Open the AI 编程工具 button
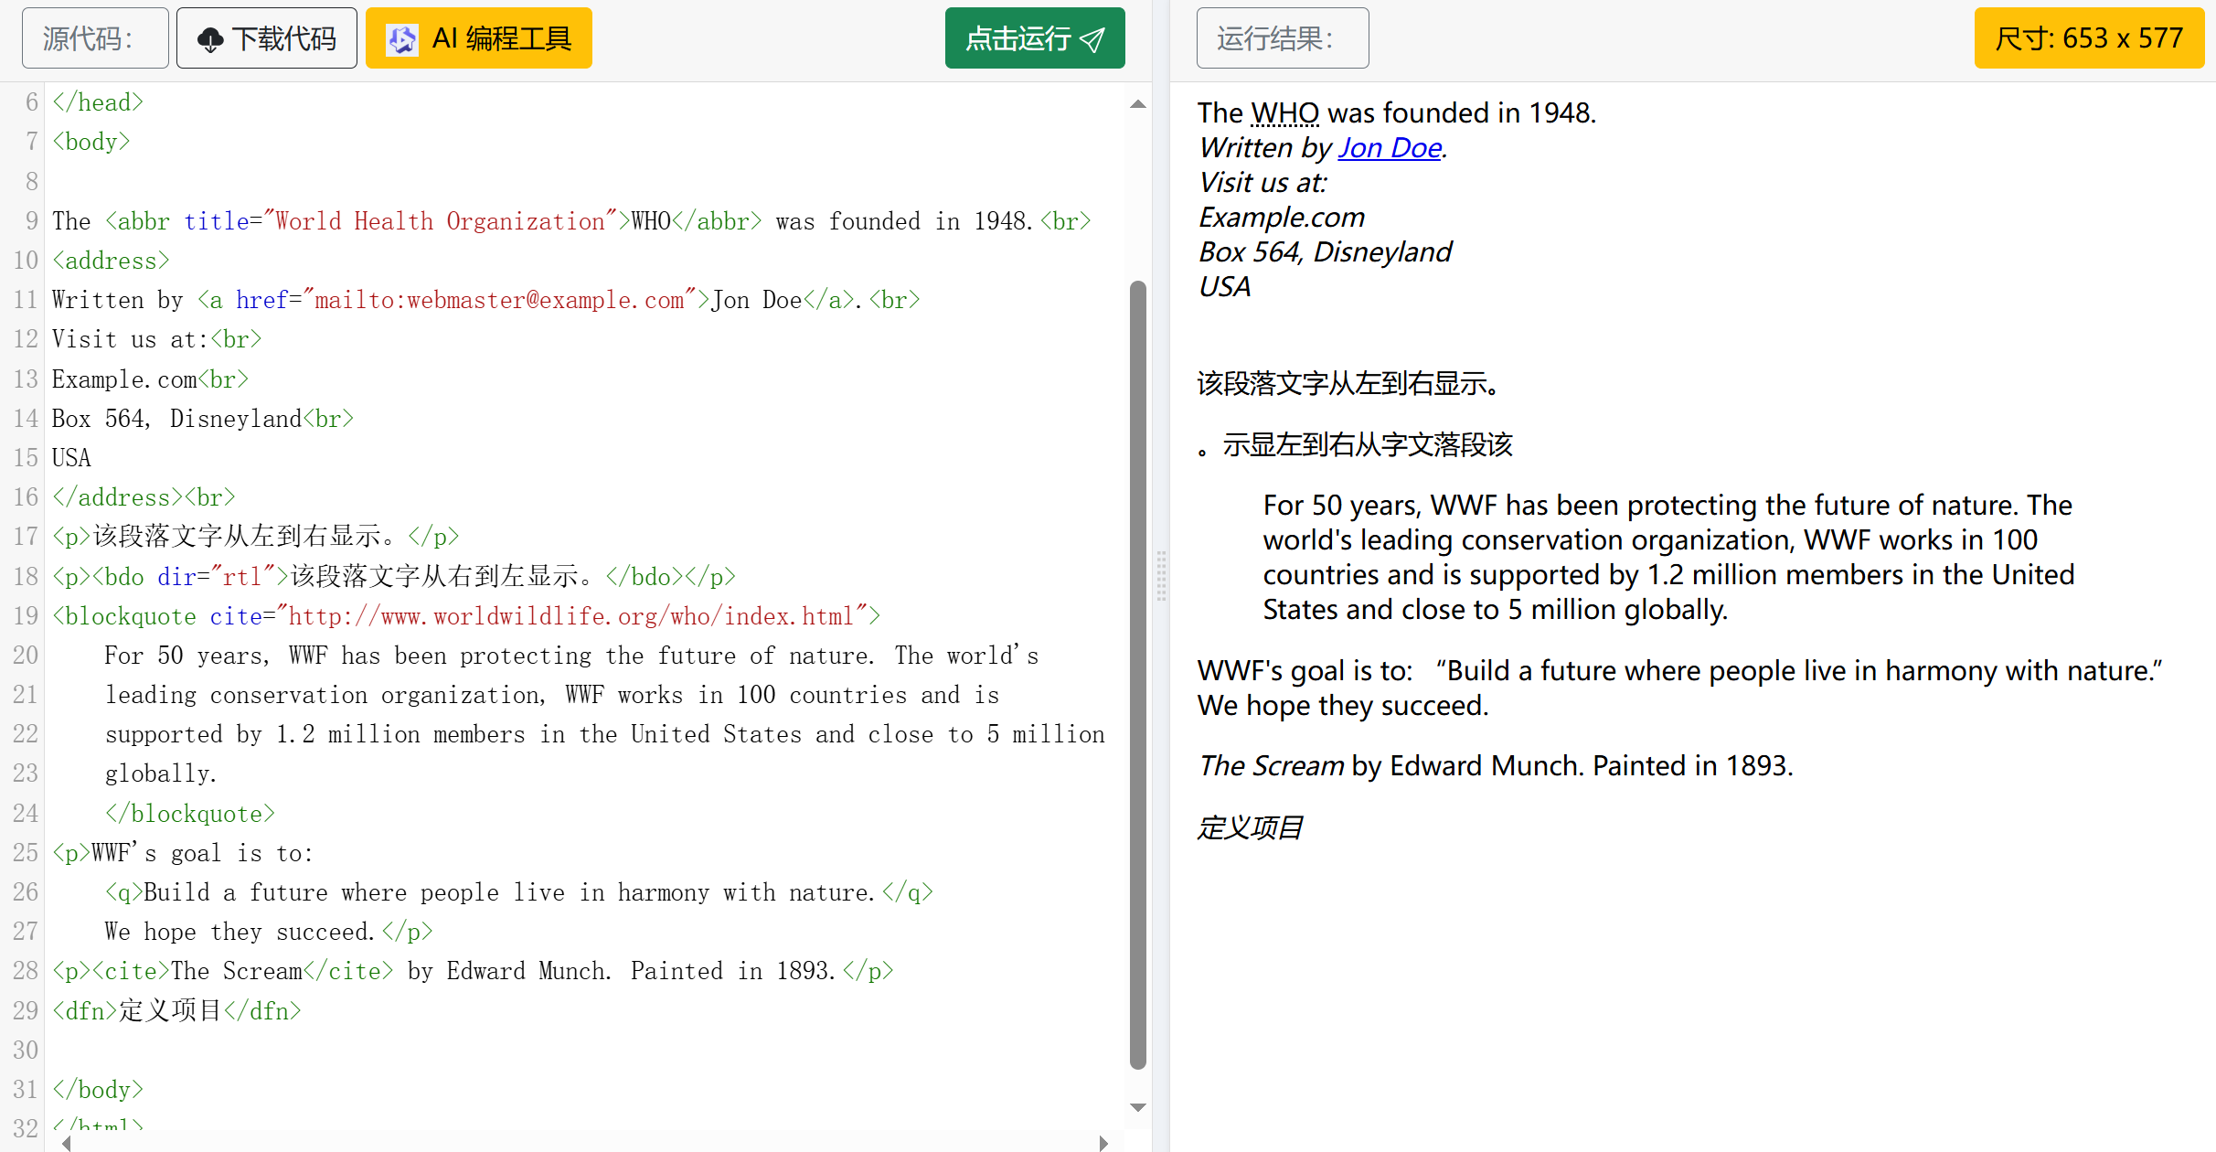Screen dimensions: 2216x1152 478,38
